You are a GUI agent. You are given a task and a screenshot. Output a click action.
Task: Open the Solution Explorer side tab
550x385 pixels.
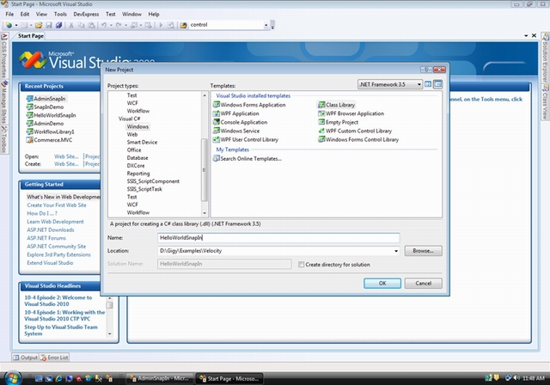coord(546,58)
